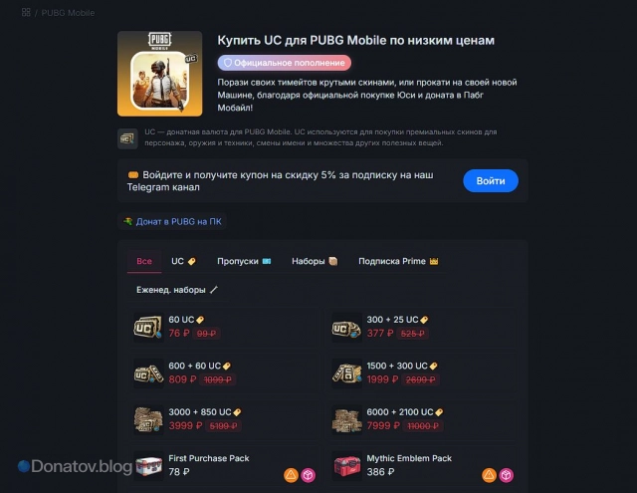Click the 6000 + 2100 UC pack icon
The image size is (637, 493).
click(x=346, y=419)
